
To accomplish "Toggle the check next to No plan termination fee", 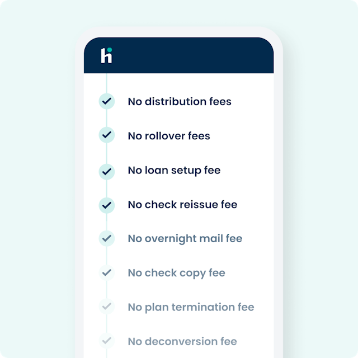I will 106,307.
